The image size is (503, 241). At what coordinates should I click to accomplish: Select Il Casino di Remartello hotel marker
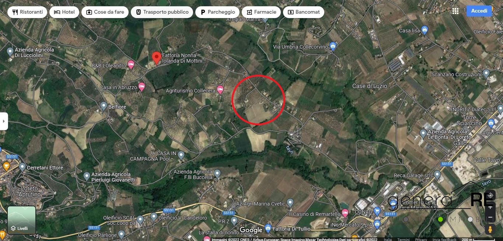(345, 213)
